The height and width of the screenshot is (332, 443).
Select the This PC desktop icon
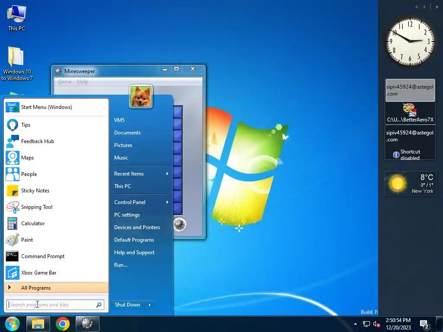16,17
